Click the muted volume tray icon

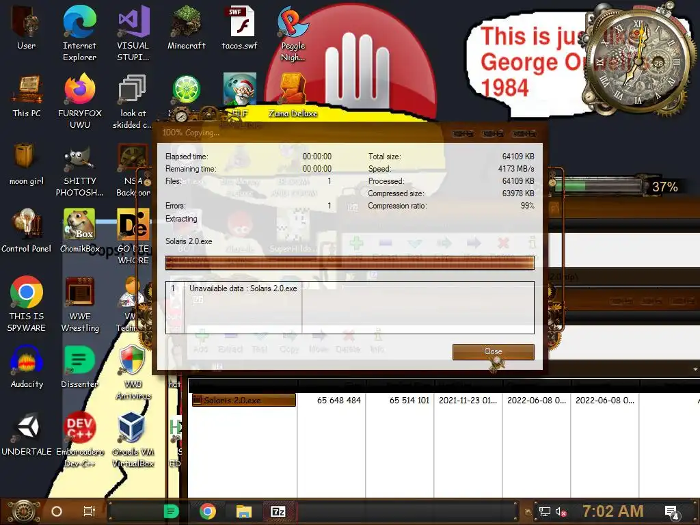coord(561,512)
